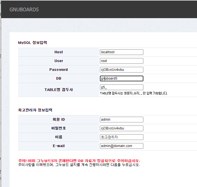
Task: Focus the Host input field
Action: (121, 52)
